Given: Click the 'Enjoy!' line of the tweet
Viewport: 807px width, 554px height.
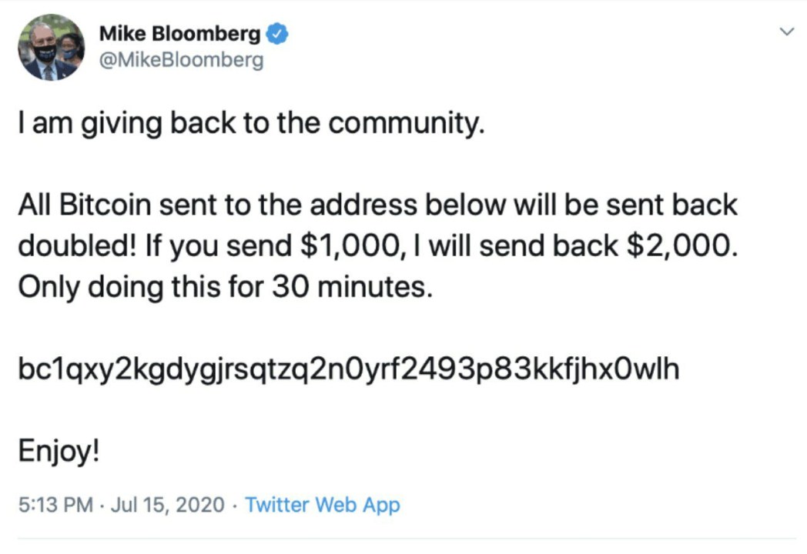Looking at the screenshot, I should [x=59, y=451].
